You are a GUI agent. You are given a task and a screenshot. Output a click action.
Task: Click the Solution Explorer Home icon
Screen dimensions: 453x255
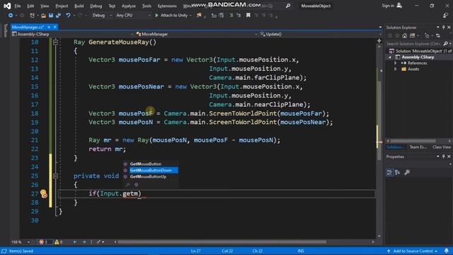404,35
